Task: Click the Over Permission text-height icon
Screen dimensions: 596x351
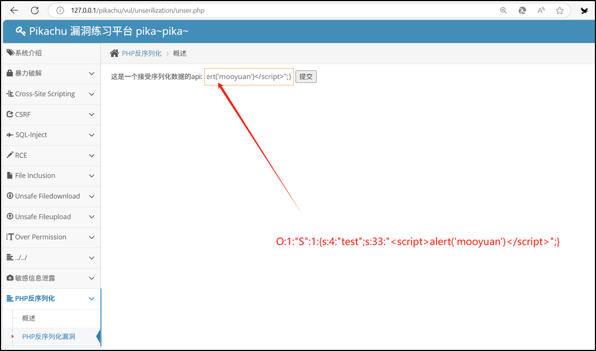Action: point(10,237)
